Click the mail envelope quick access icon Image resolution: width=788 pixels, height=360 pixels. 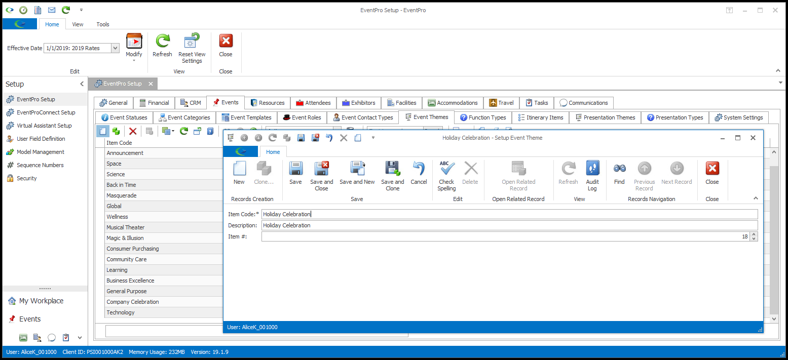[x=52, y=10]
